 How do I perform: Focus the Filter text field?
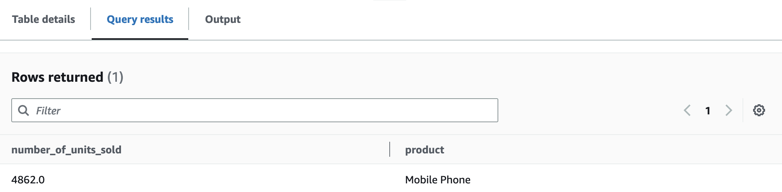click(x=255, y=110)
